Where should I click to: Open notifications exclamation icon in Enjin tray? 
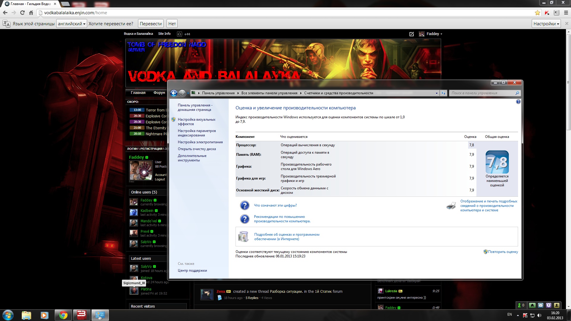tap(549, 305)
